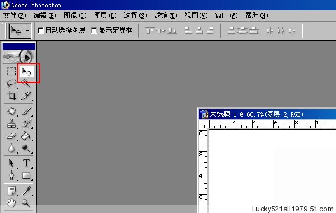The height and width of the screenshot is (213, 336).
Task: Select the Hand tool
Action: pyautogui.click(x=11, y=203)
